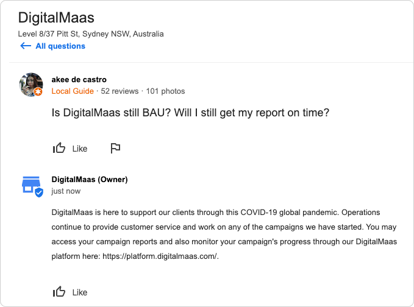
Task: Click the 52 reviews text
Action: (120, 91)
